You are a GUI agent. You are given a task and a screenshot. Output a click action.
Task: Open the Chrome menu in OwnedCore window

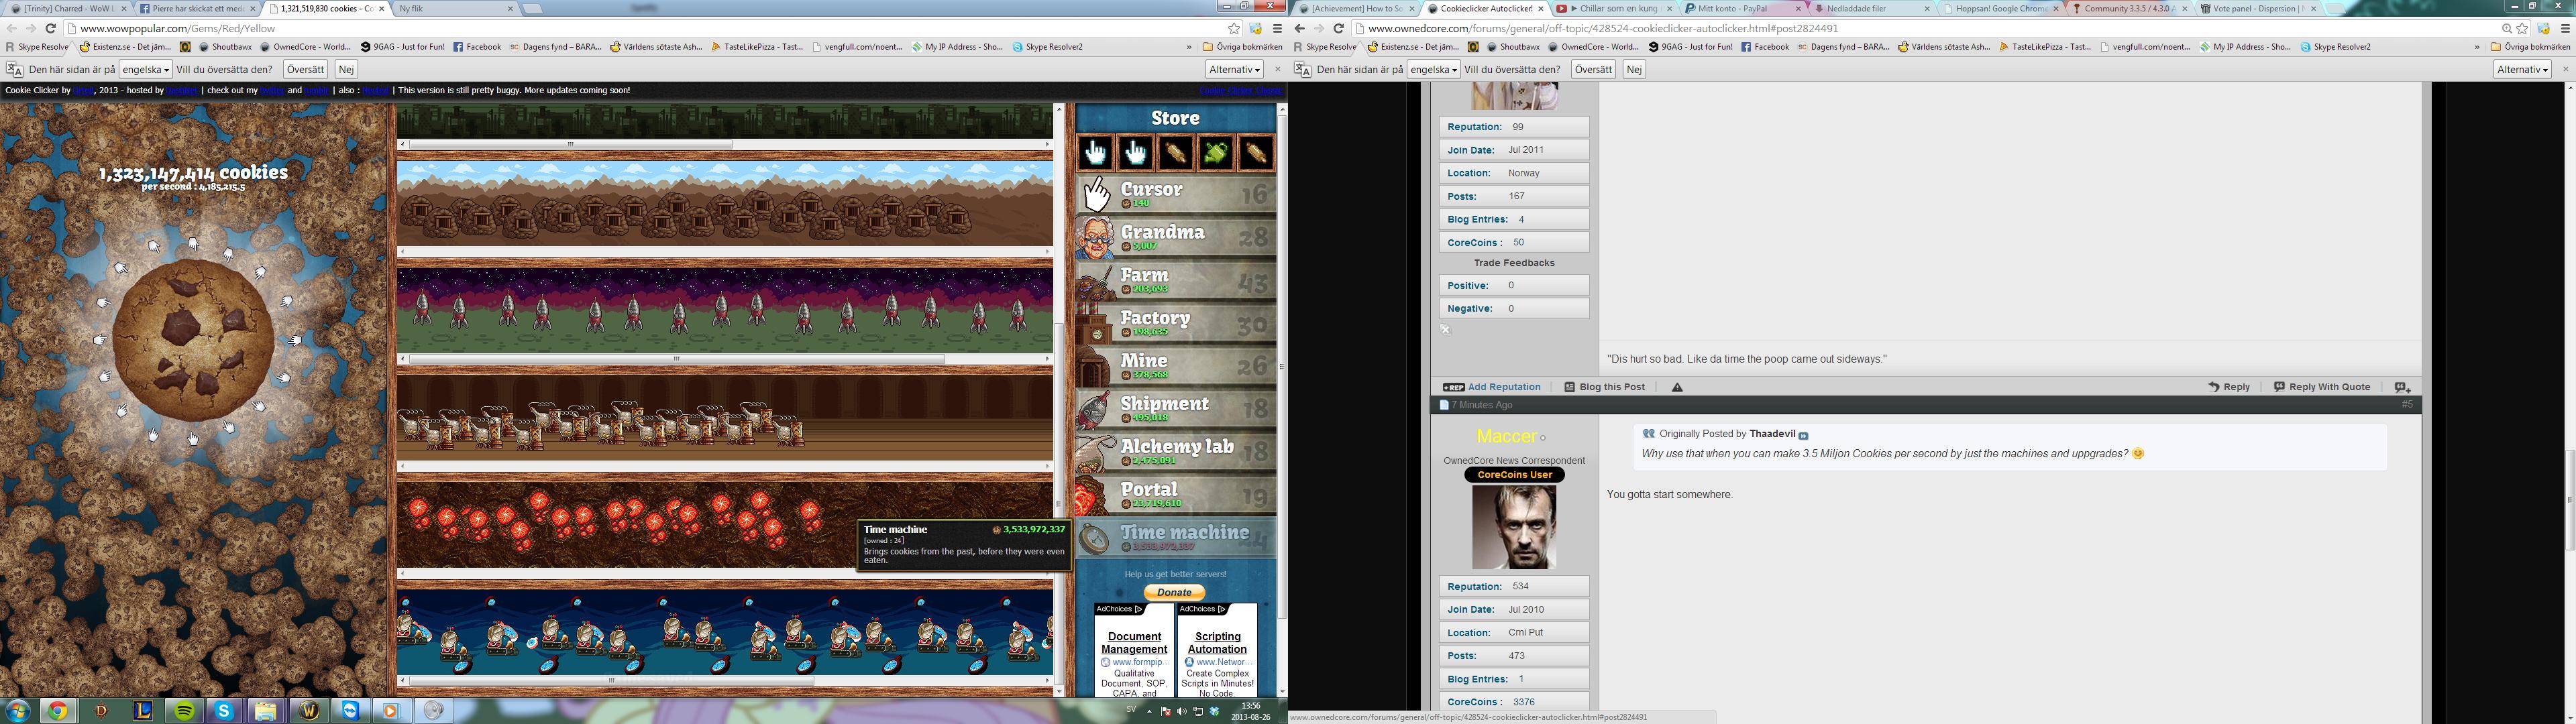2565,29
